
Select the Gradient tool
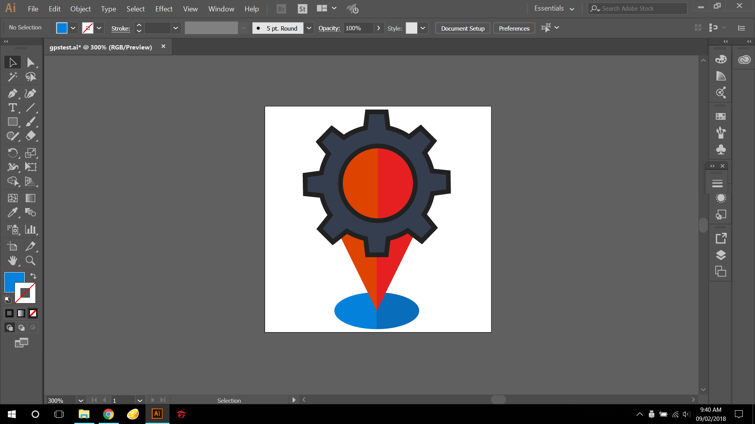(30, 198)
